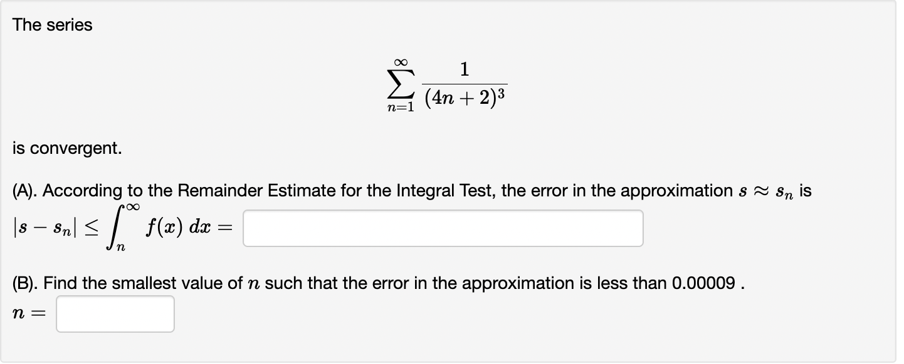Select the text 'The series'
This screenshot has height=364, width=904.
(x=51, y=24)
